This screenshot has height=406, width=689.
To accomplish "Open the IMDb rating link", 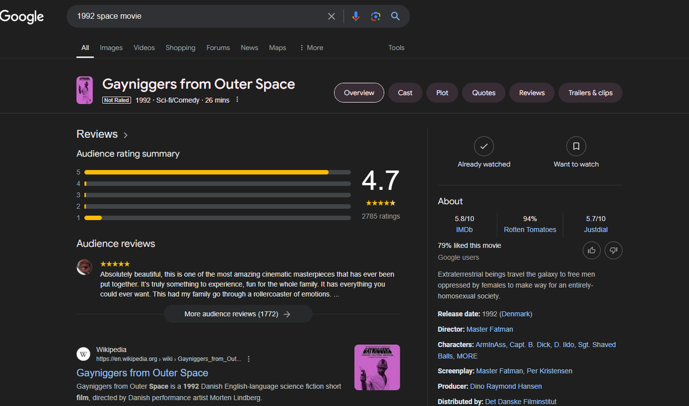I will [x=465, y=230].
